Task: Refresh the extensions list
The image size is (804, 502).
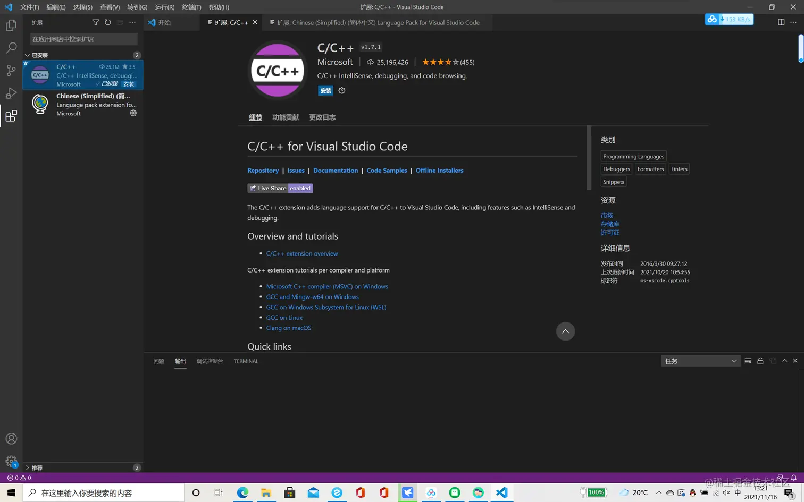Action: pyautogui.click(x=108, y=22)
